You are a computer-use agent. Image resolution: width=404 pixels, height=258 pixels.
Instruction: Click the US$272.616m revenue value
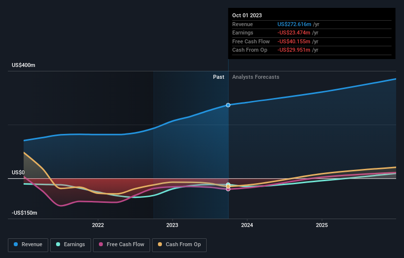pos(294,24)
